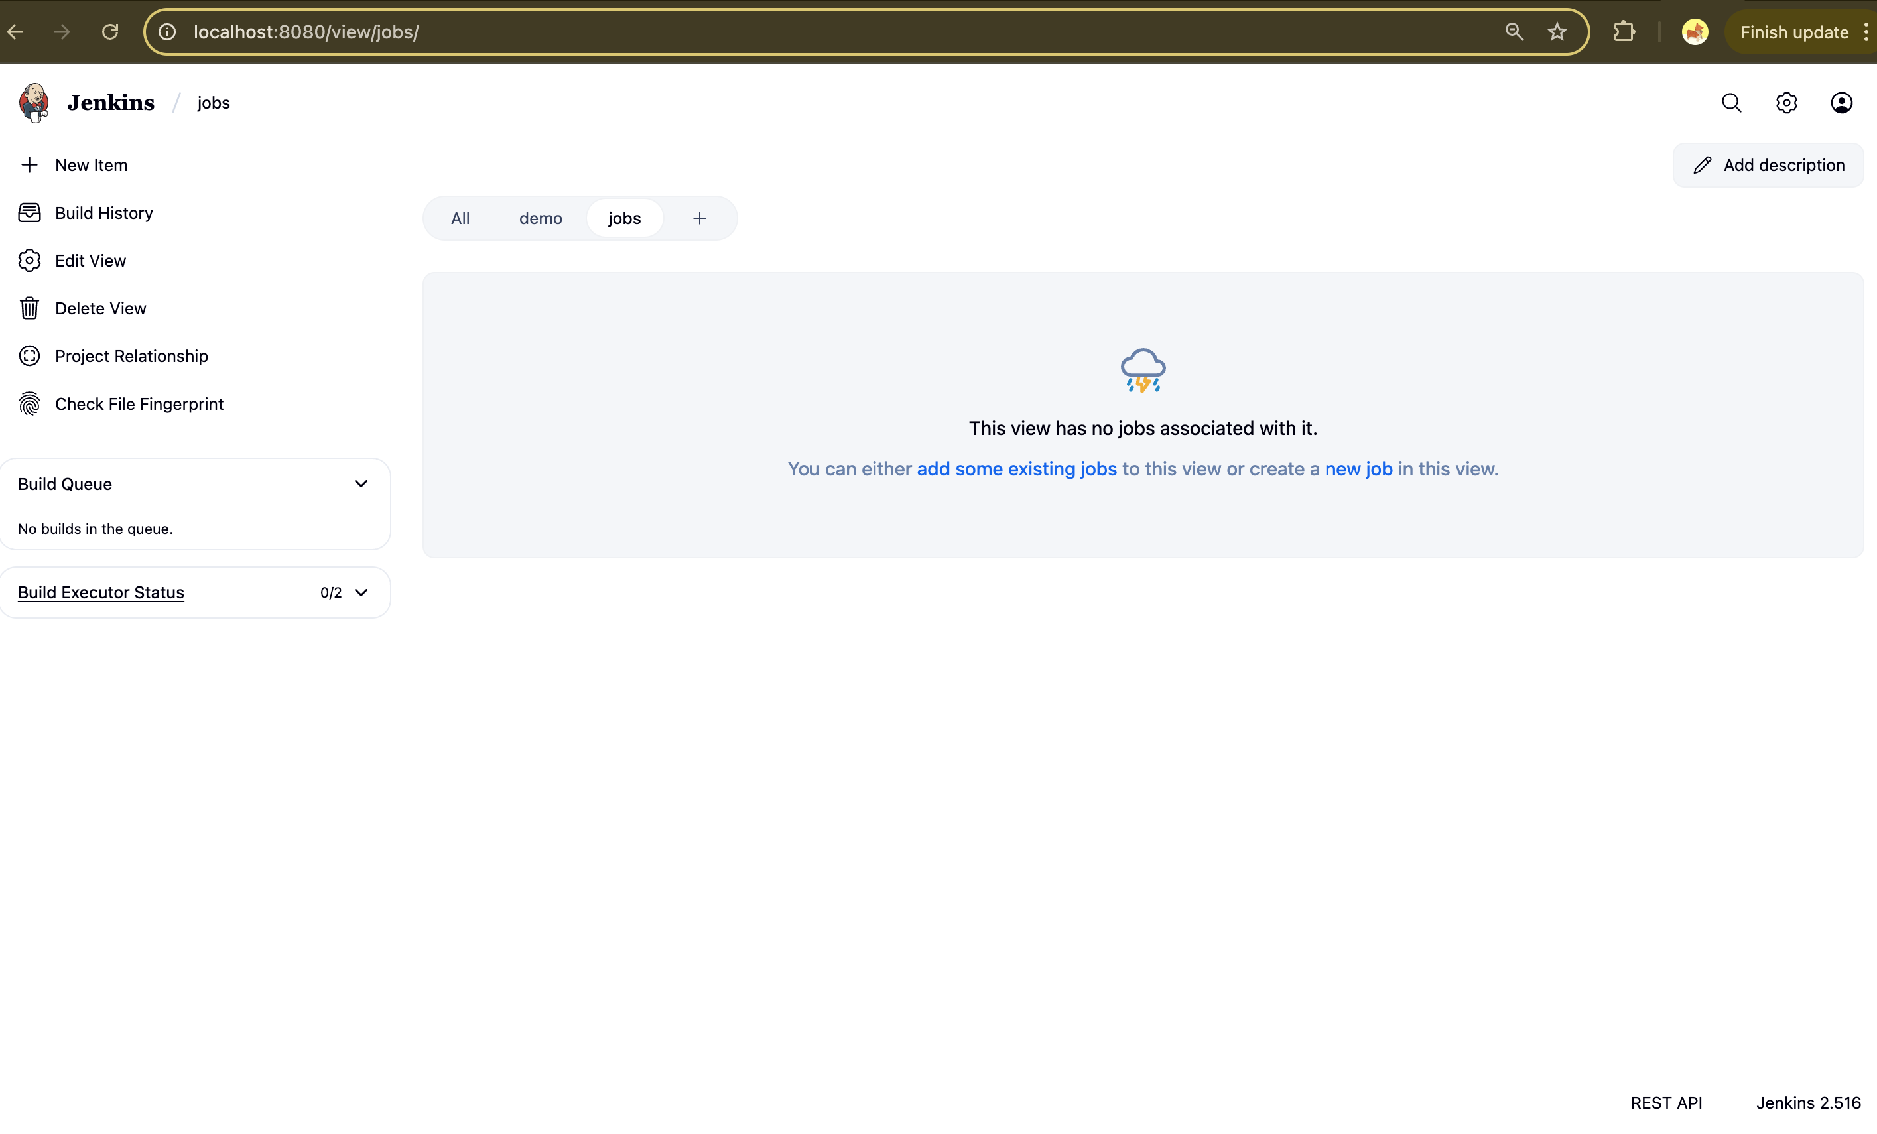Open Build History from the sidebar

pyautogui.click(x=103, y=212)
